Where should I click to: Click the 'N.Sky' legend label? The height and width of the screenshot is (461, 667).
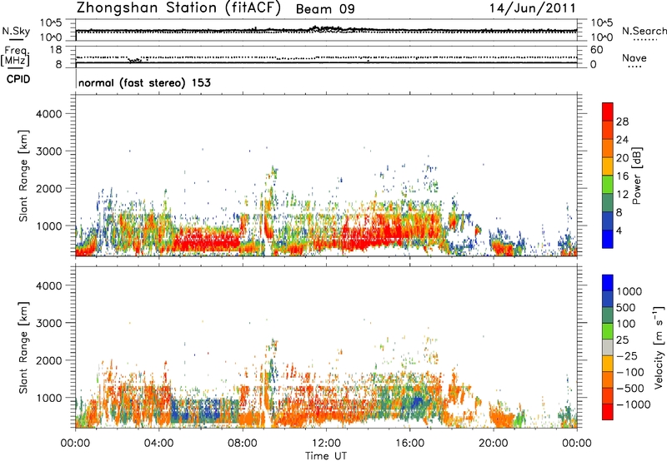[16, 31]
